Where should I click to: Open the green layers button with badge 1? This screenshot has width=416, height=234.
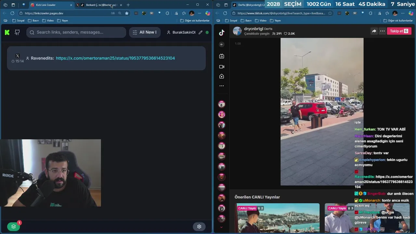(13, 227)
